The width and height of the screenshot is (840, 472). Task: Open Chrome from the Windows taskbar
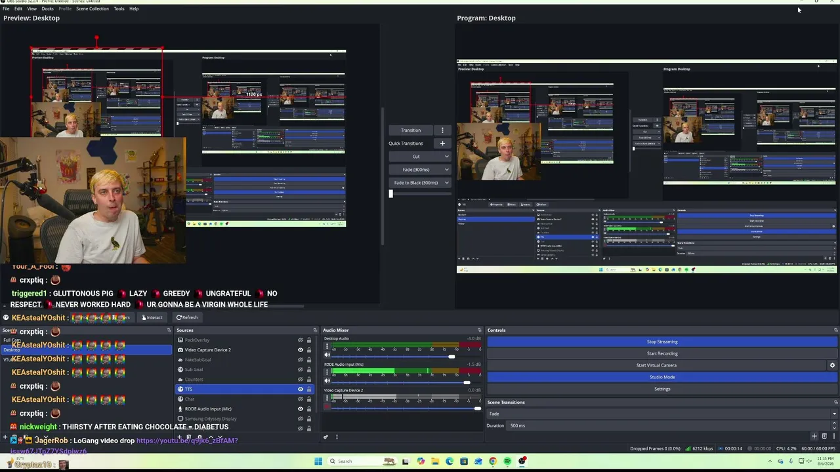[x=492, y=462]
